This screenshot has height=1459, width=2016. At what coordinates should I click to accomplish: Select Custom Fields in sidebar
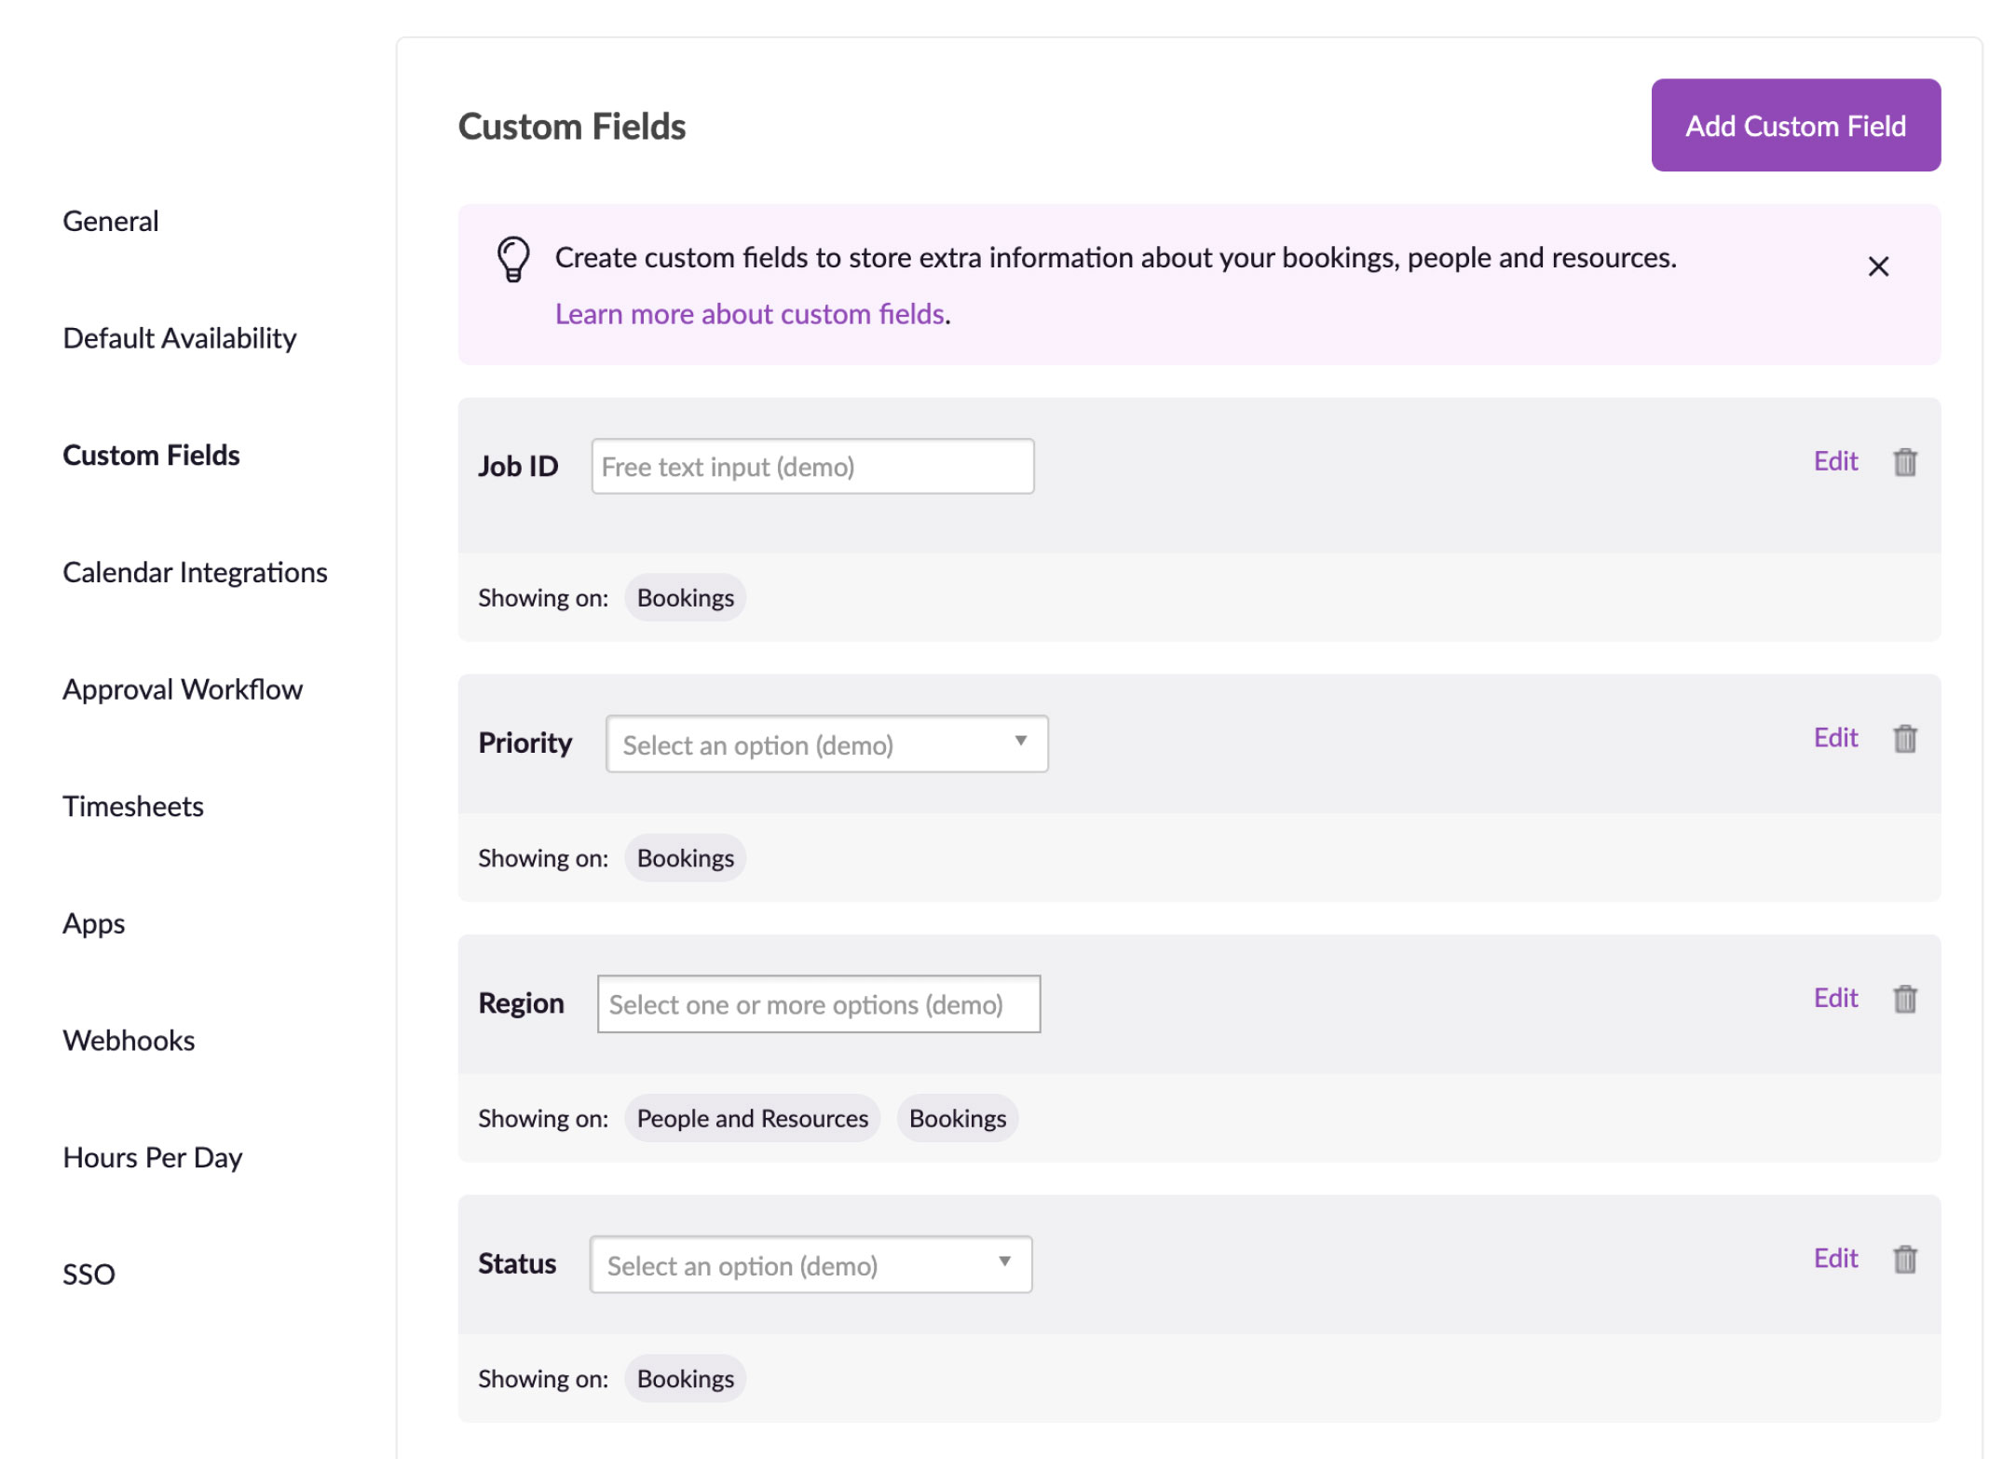(x=151, y=456)
